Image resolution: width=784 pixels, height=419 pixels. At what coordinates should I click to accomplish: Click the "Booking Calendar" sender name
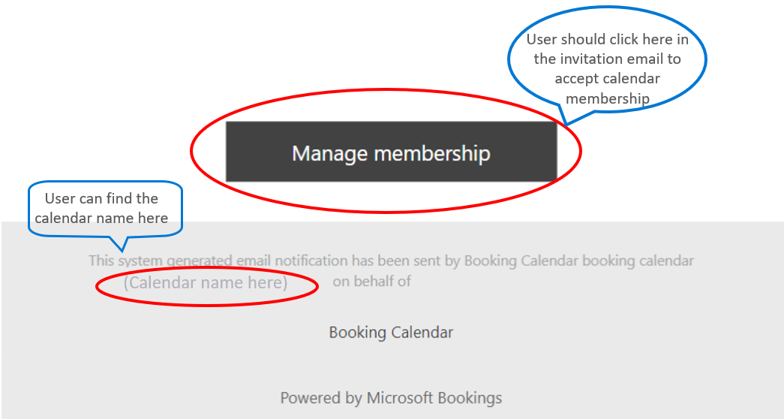[x=391, y=333]
